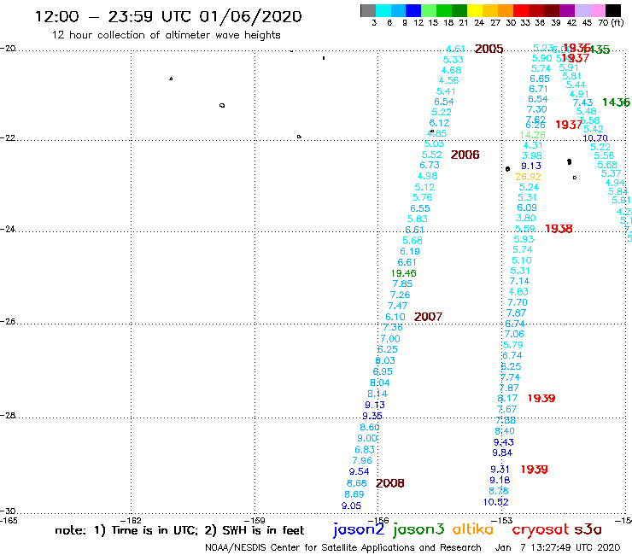Click wave height value 8.40
This screenshot has width=632, height=555.
pyautogui.click(x=505, y=431)
